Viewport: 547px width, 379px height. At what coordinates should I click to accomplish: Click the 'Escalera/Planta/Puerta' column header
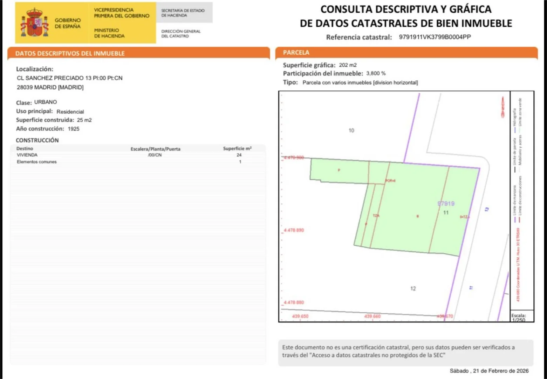pyautogui.click(x=155, y=149)
